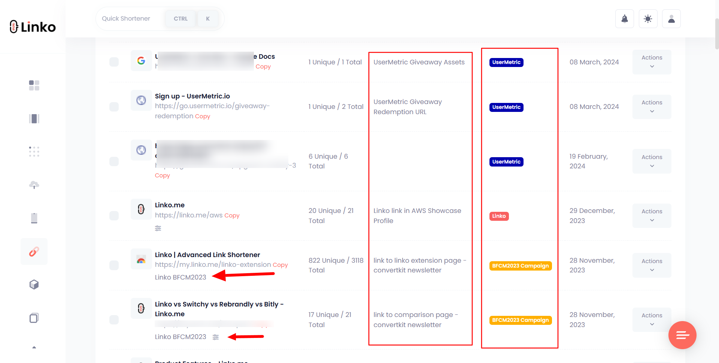Click the sidebar collapse caret at bottom

coord(34,347)
